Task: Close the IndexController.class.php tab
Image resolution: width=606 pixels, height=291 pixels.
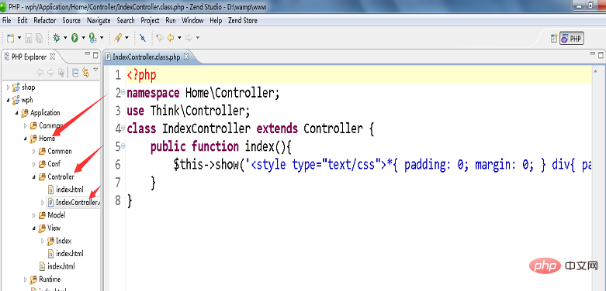Action: coord(186,56)
